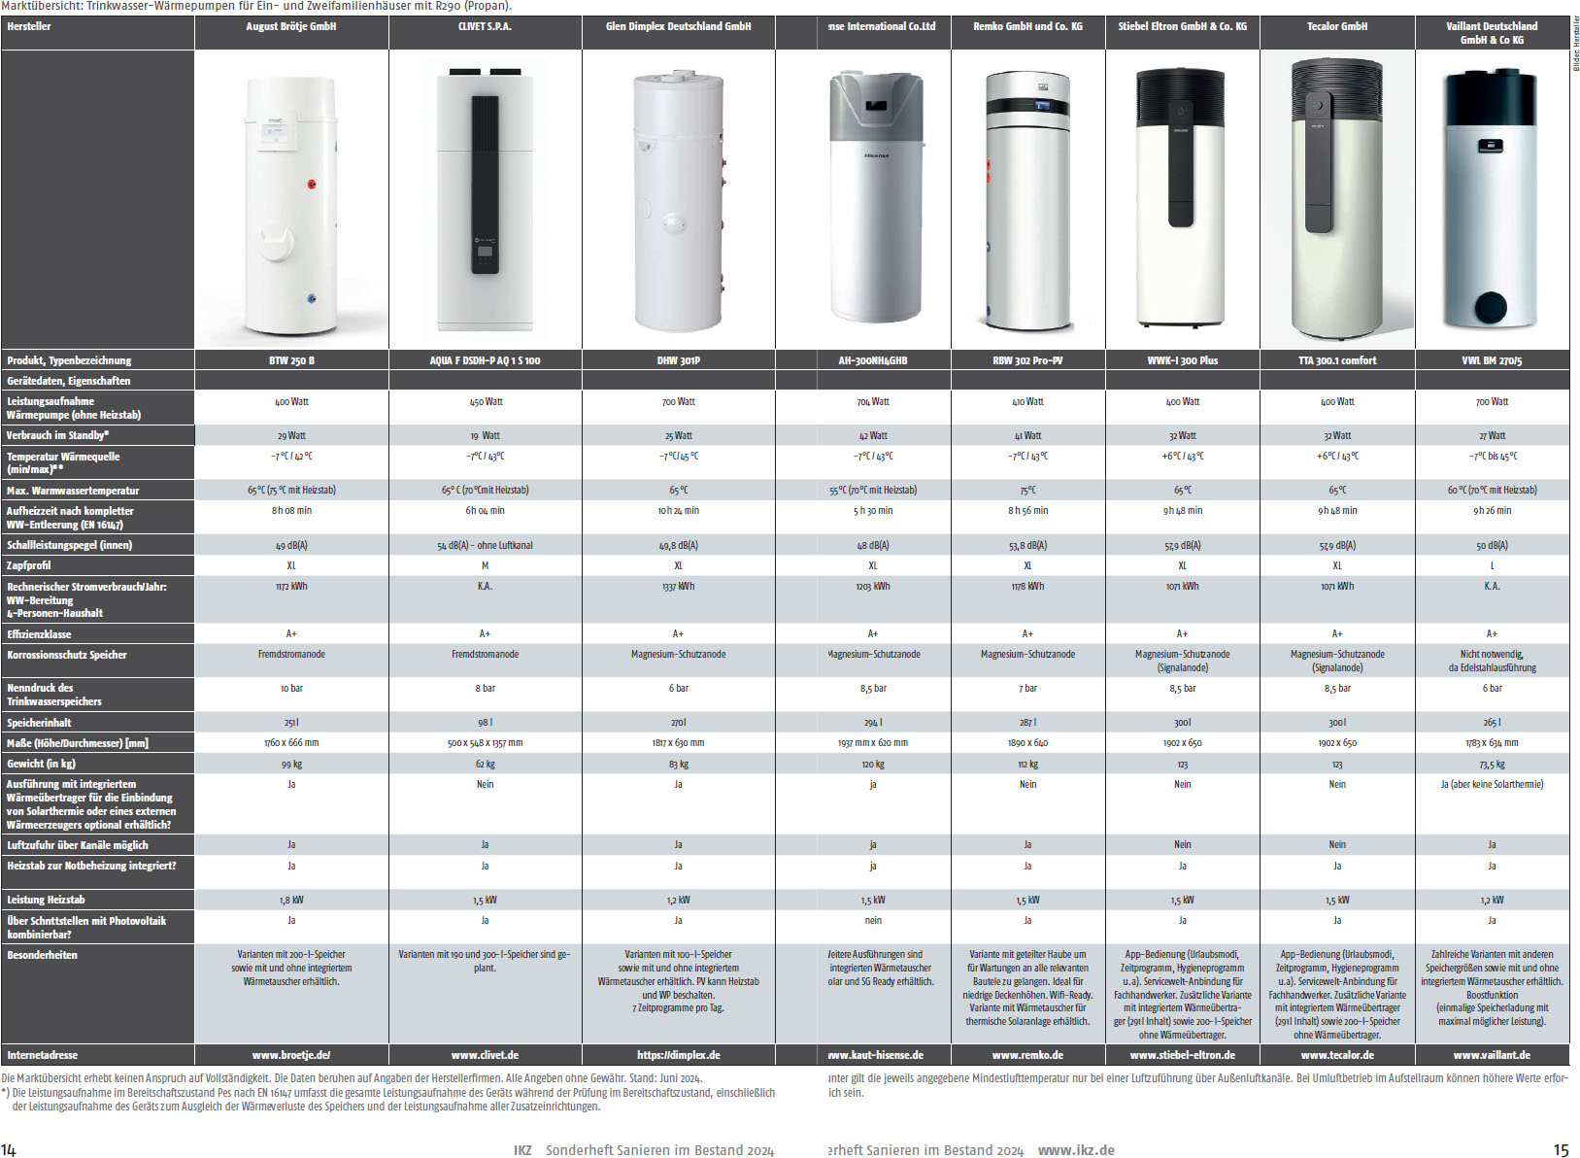This screenshot has height=1158, width=1580.
Task: Select the 'AH-300NH4GHB' model cell
Action: point(873,360)
